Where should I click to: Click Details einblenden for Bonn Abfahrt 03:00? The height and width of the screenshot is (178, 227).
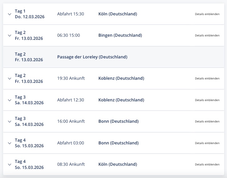[x=207, y=143]
